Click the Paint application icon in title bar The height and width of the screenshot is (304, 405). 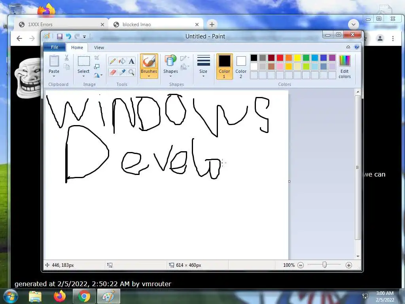click(x=47, y=36)
